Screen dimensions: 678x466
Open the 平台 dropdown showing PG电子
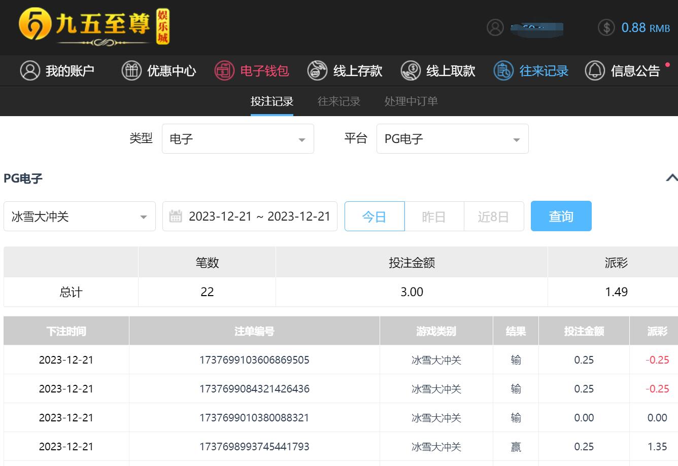coord(452,139)
